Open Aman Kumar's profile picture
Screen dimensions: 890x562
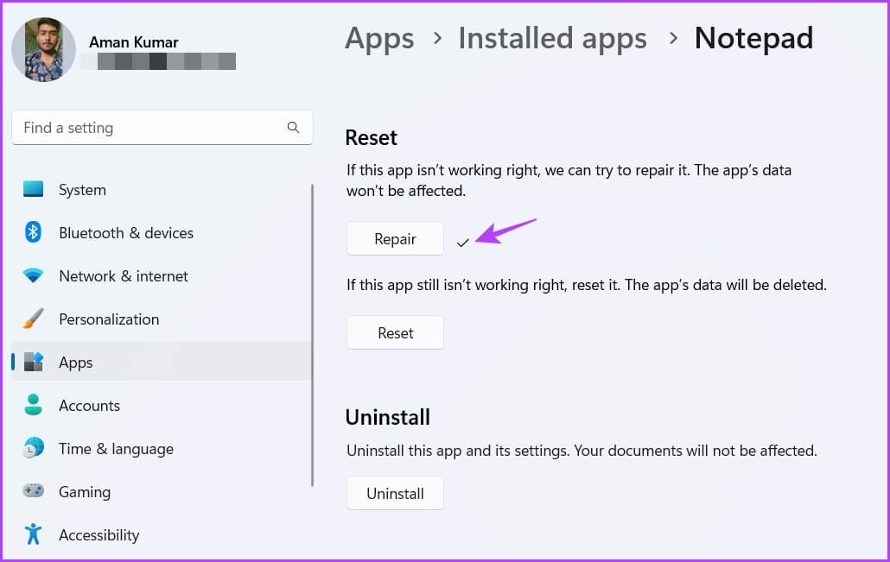44,49
